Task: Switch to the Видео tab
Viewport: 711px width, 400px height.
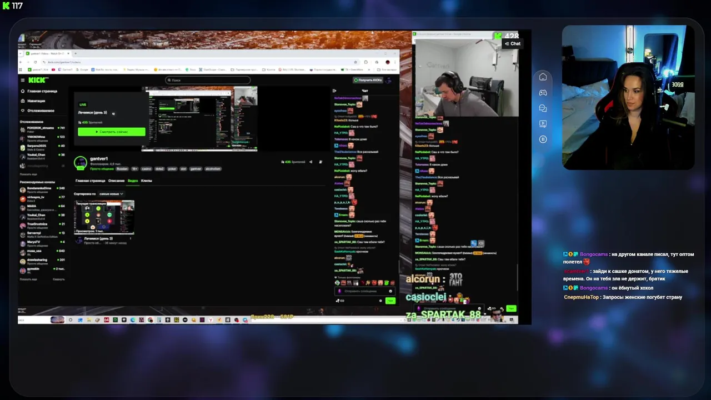Action: [x=133, y=181]
